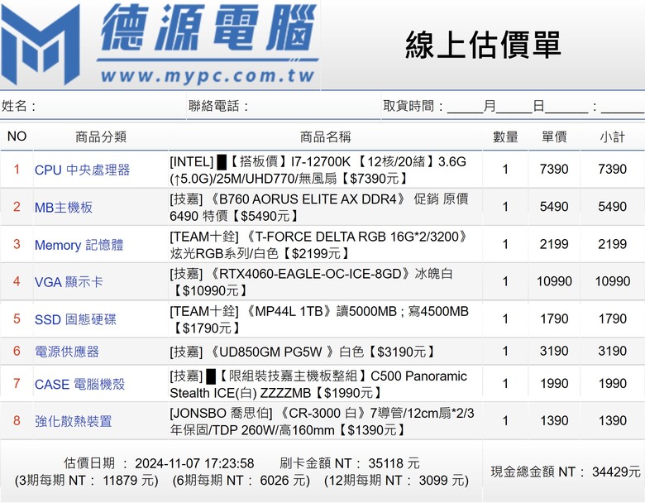Click the 10990 unit price for VGA row
Screen dimensions: 645x503
click(554, 281)
